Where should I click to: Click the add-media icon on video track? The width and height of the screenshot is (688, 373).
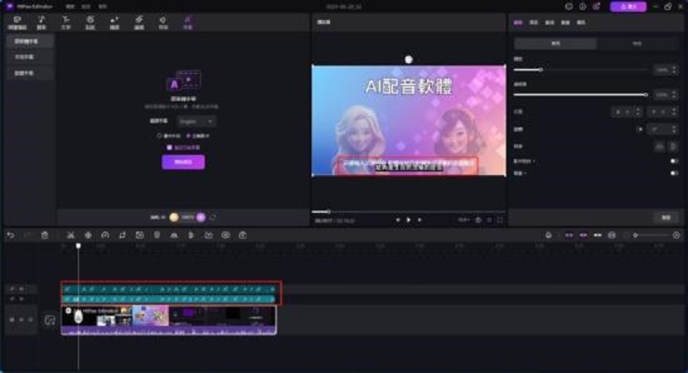pyautogui.click(x=50, y=320)
